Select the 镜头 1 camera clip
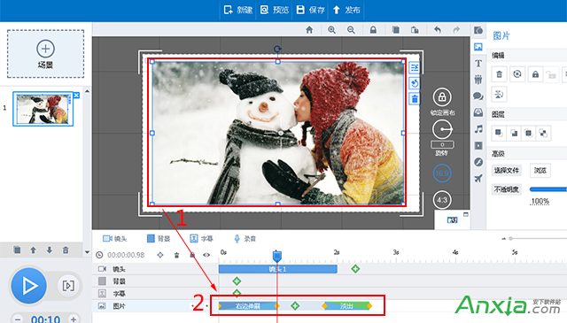 click(x=277, y=269)
